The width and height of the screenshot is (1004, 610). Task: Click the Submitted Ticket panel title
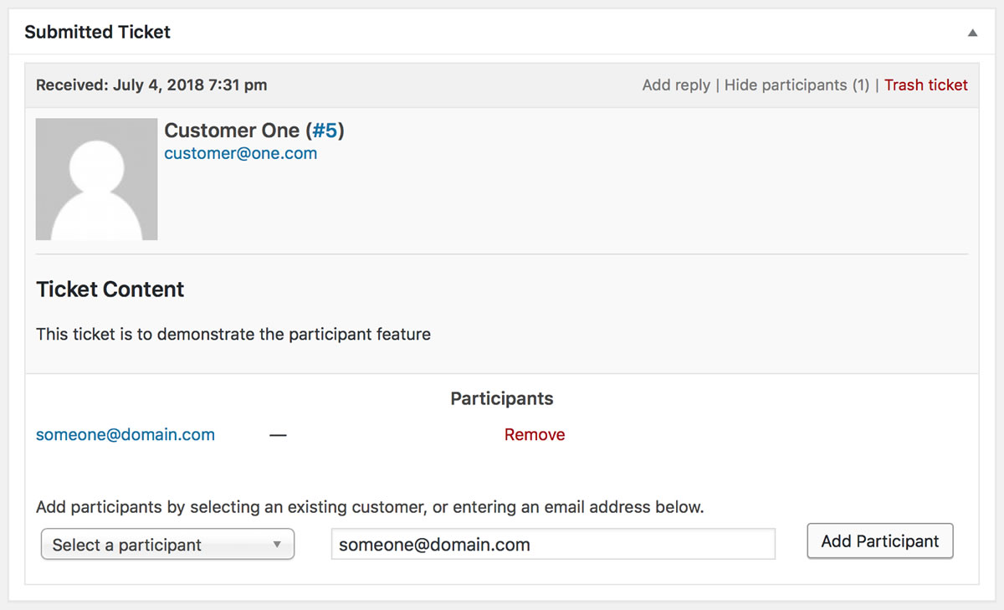[97, 32]
